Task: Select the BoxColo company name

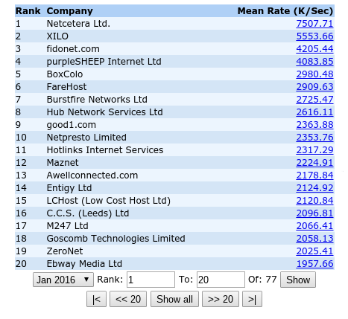Action: point(65,74)
